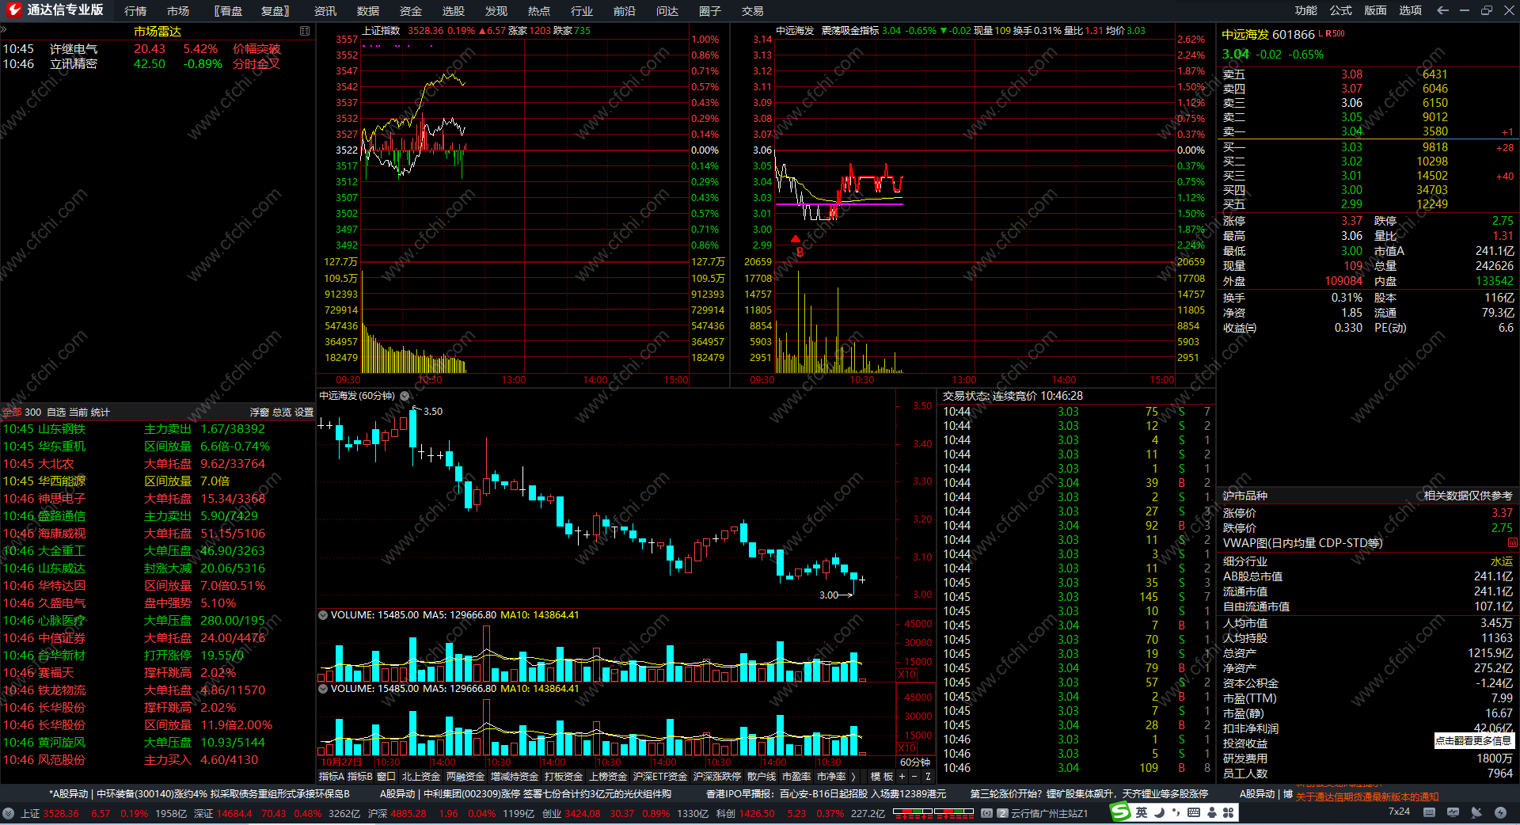The image size is (1520, 825).
Task: Open the 选项 menu
Action: click(x=1411, y=10)
